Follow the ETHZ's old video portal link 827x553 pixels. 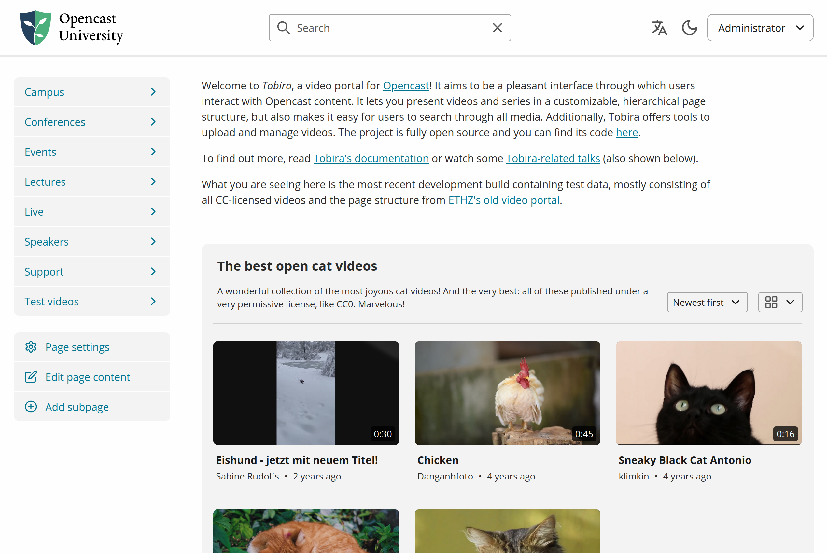coord(504,200)
